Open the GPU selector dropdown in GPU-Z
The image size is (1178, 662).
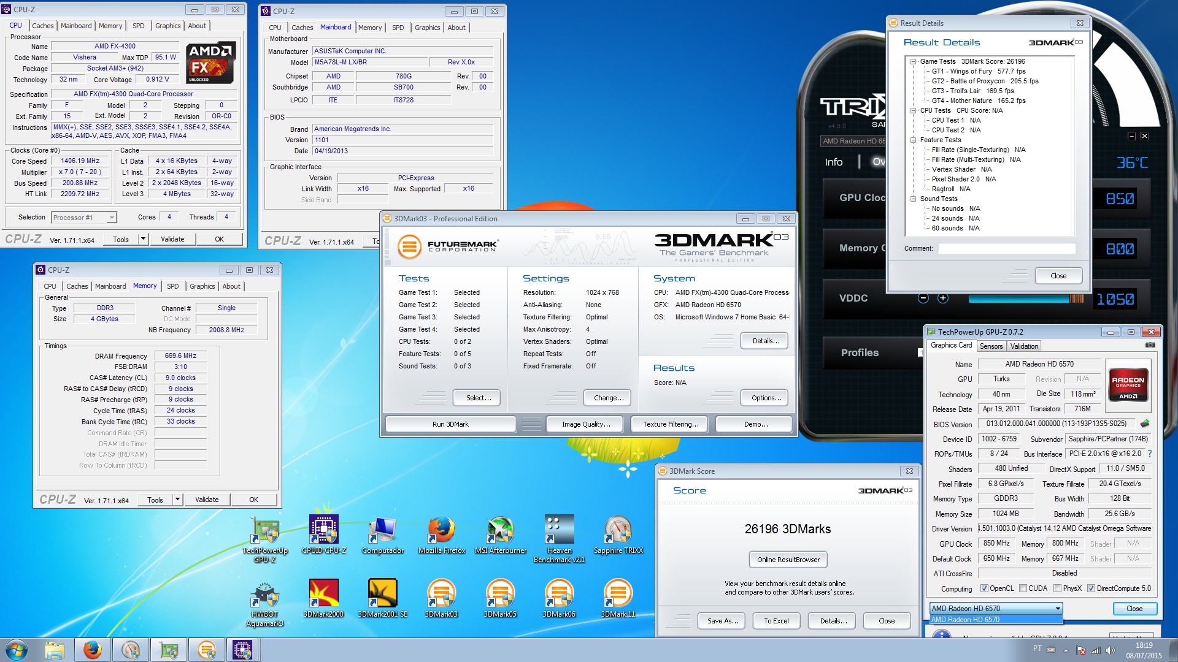[x=1058, y=609]
